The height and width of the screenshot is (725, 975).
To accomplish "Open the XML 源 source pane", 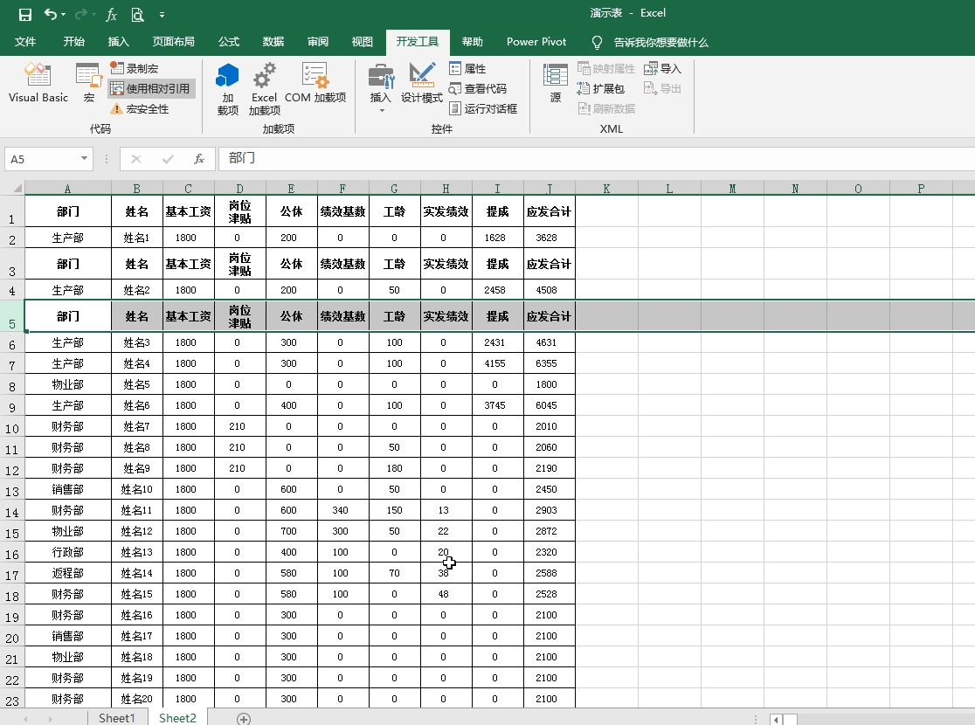I will click(556, 83).
